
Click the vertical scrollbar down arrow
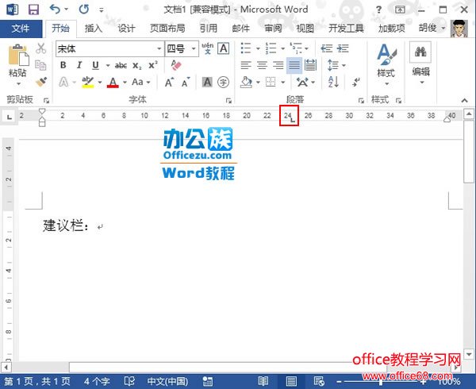469,354
